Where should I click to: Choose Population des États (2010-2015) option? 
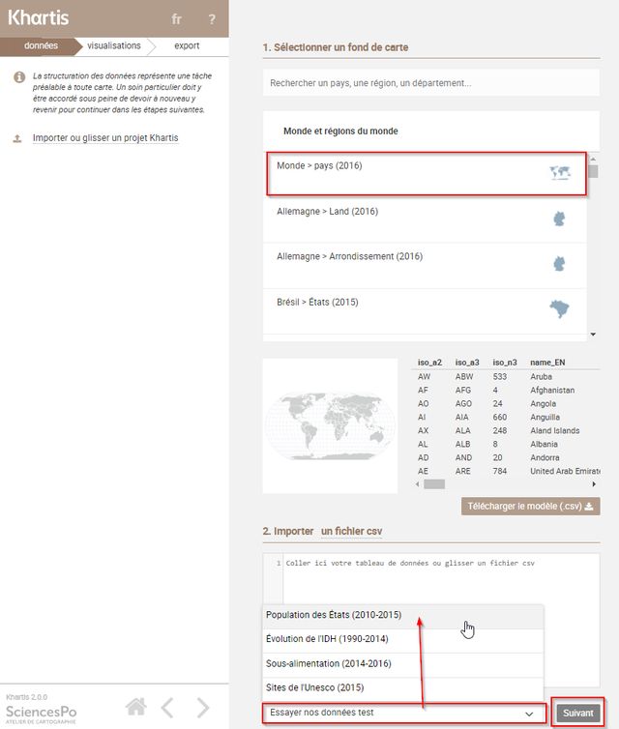334,615
